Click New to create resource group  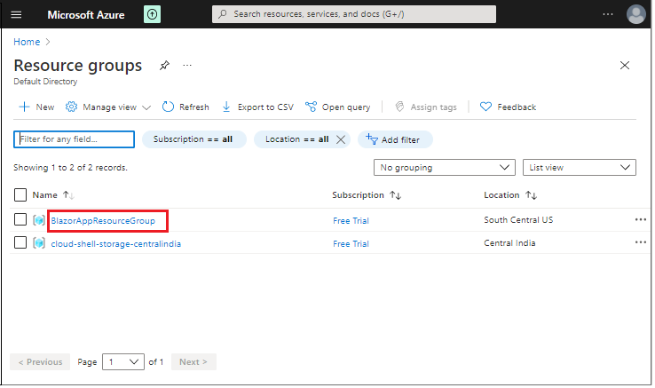coord(36,107)
